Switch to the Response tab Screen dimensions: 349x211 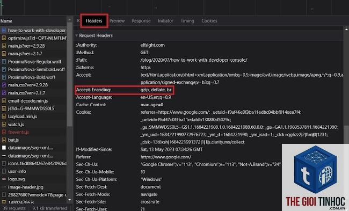click(141, 21)
